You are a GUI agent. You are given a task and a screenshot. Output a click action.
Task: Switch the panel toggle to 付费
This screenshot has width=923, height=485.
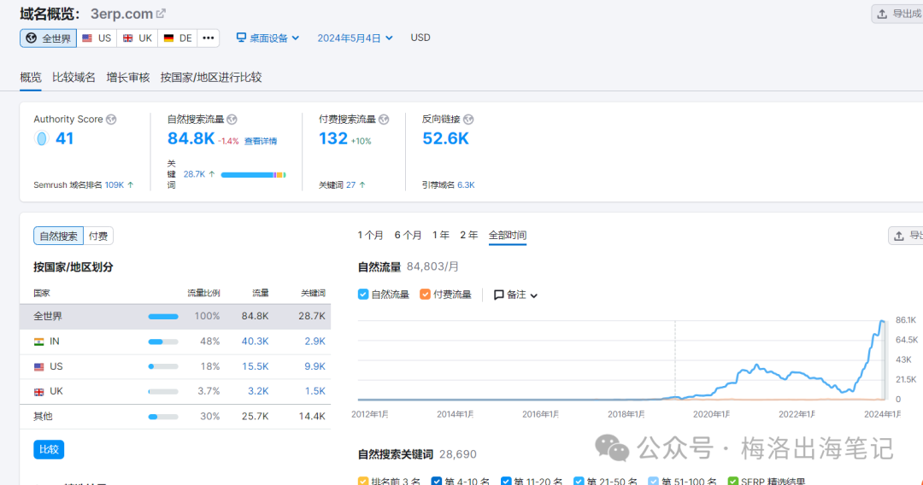click(x=98, y=237)
